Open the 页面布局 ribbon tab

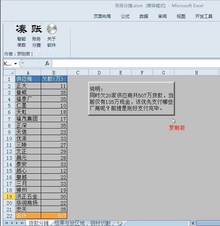point(102,17)
